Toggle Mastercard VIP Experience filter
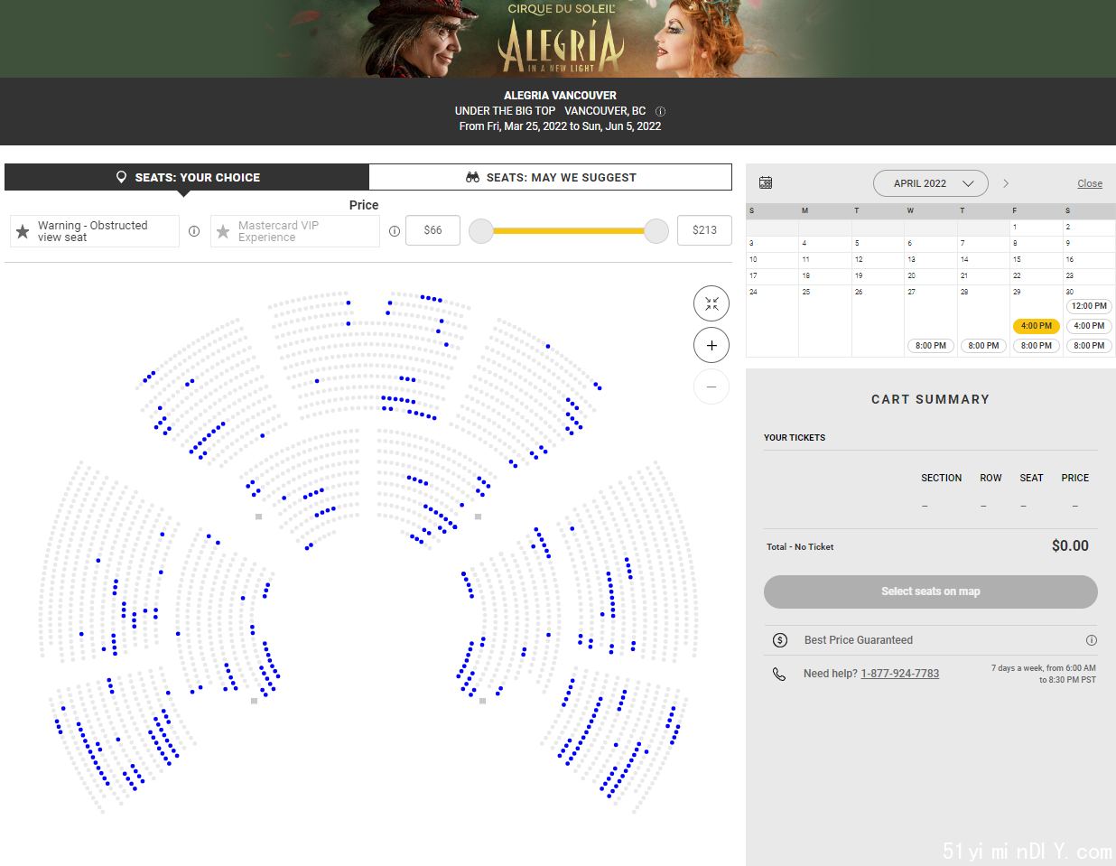The image size is (1116, 866). pyautogui.click(x=295, y=231)
